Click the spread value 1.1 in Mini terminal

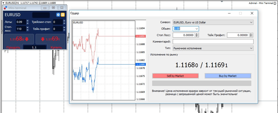pos(34,48)
